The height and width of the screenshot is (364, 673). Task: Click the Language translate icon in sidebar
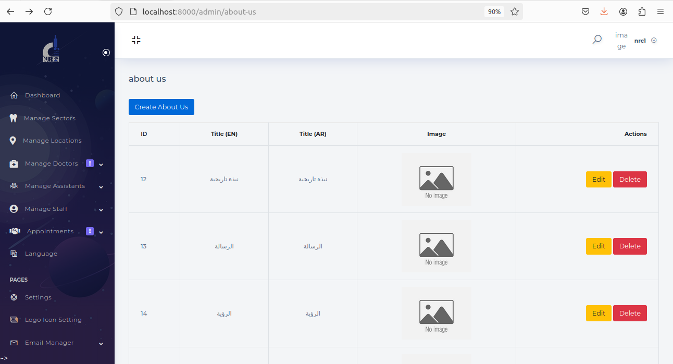[x=14, y=254]
